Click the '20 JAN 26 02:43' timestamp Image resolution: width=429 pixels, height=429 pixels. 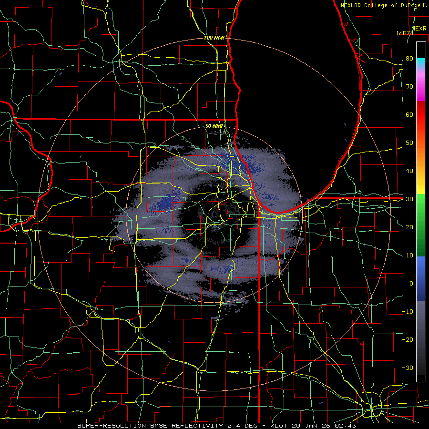tap(324, 426)
